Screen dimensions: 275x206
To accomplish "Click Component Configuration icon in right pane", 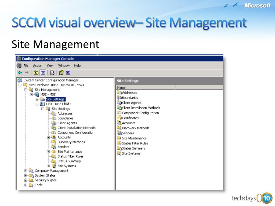I will [x=119, y=113].
